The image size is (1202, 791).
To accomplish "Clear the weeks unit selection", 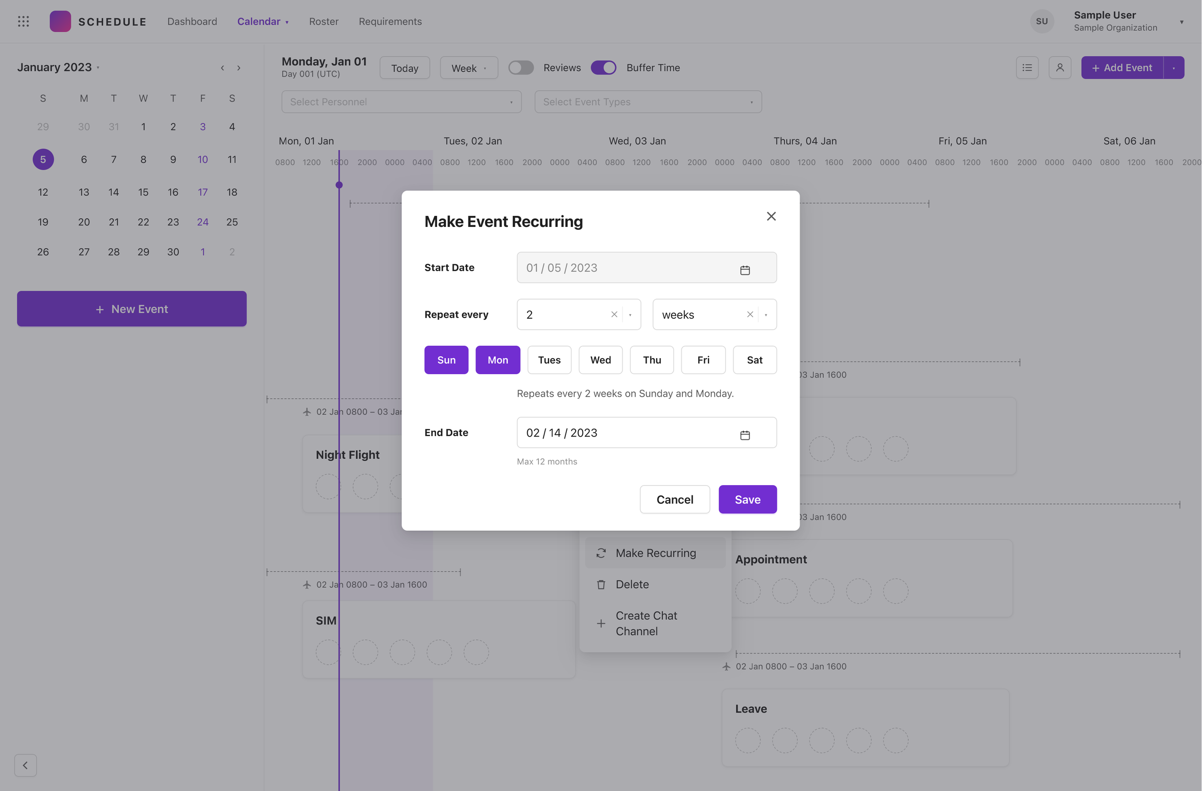I will click(x=750, y=314).
